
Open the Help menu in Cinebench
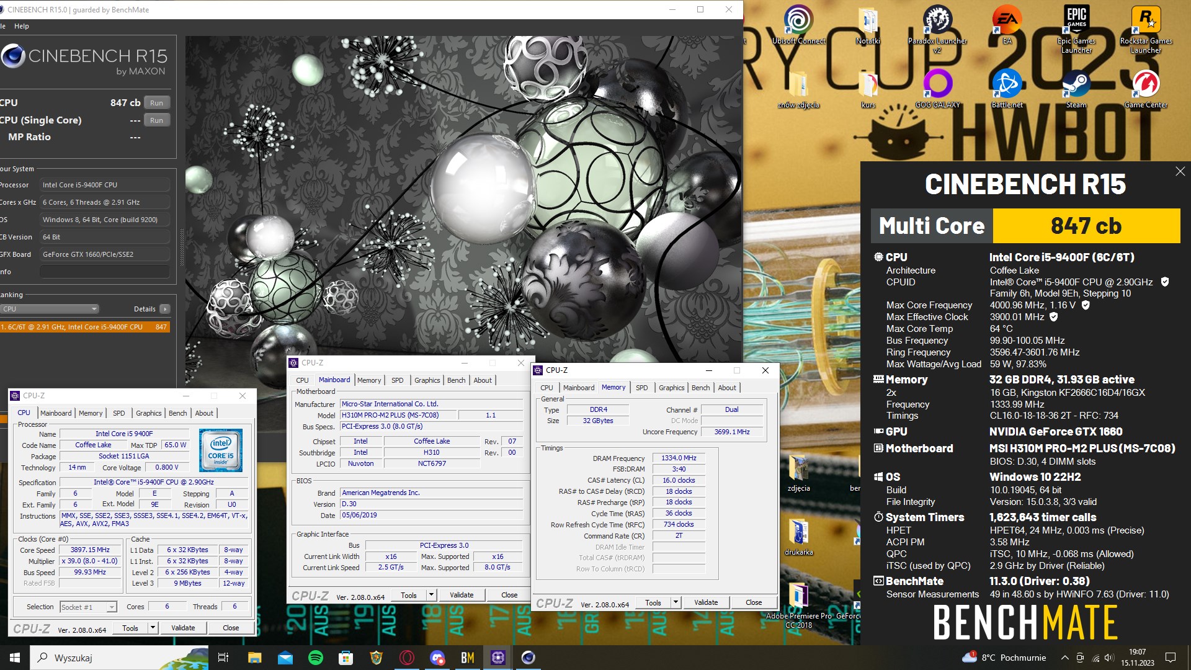coord(22,26)
